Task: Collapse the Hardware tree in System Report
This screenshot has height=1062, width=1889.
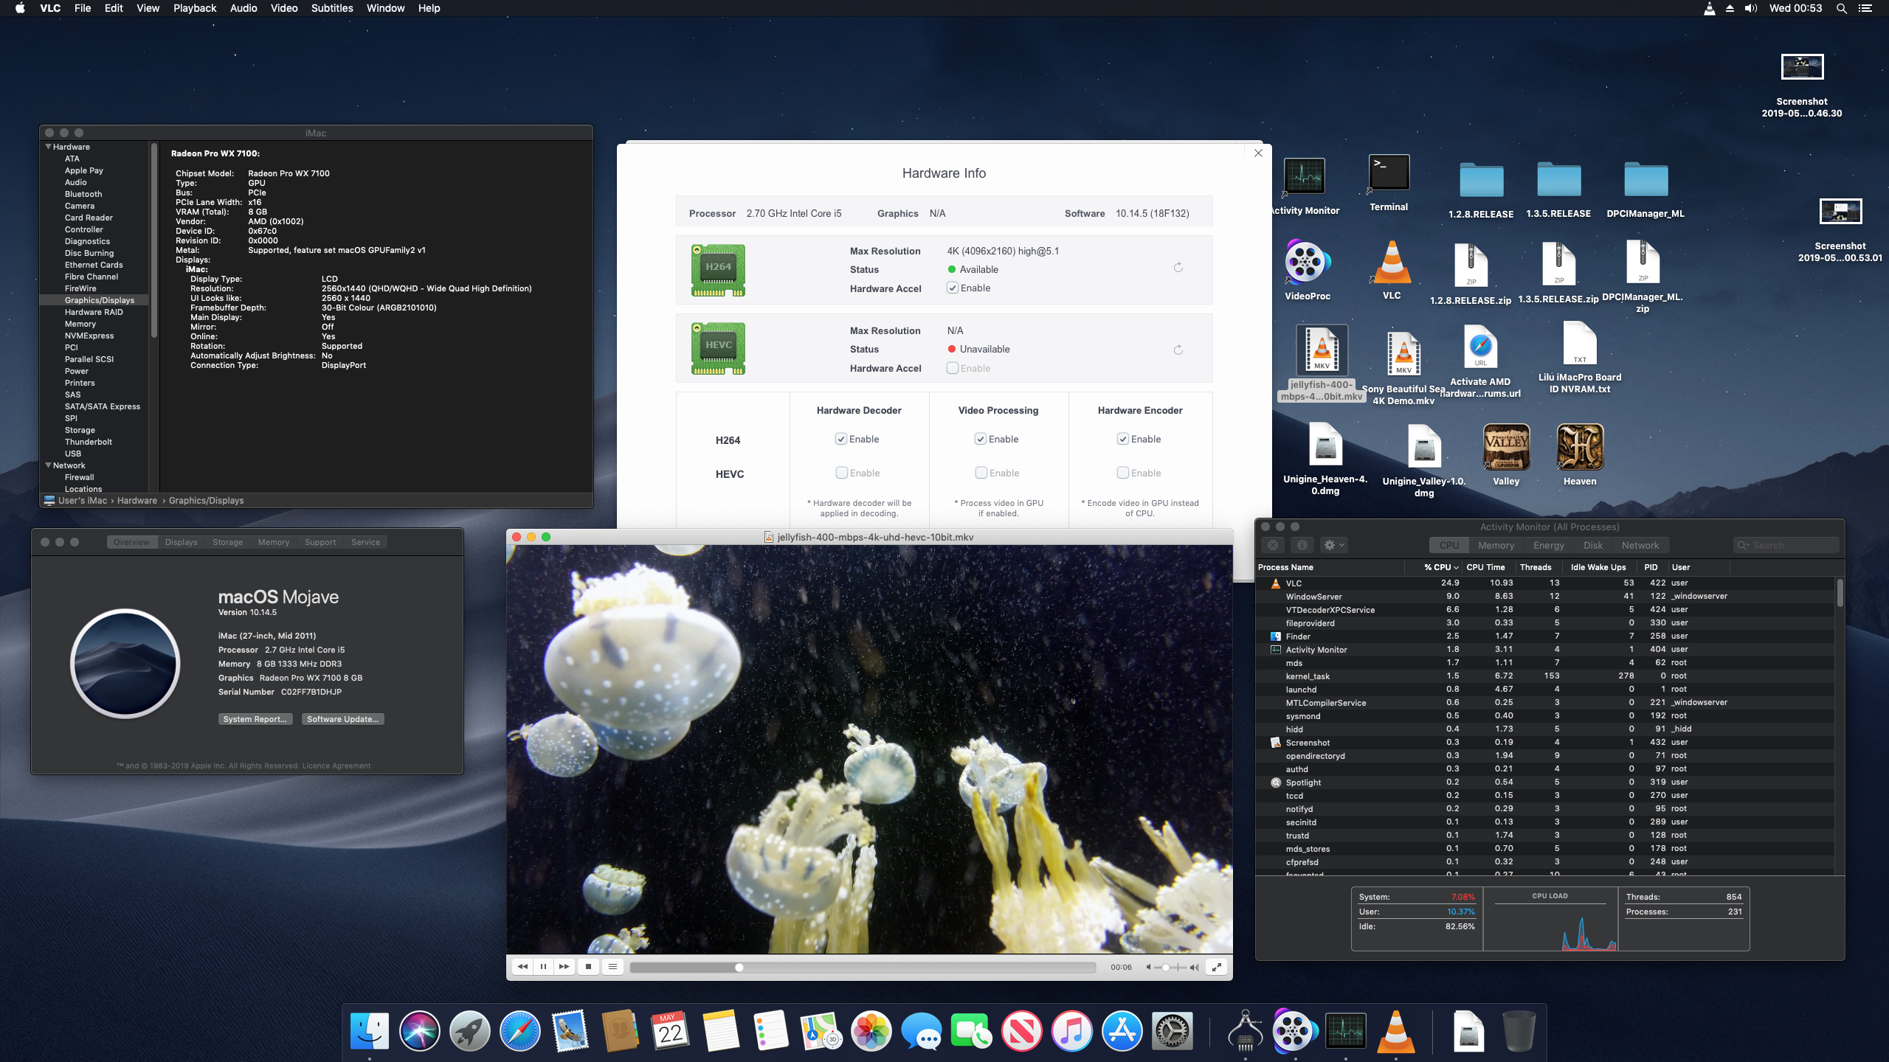Action: 48,147
